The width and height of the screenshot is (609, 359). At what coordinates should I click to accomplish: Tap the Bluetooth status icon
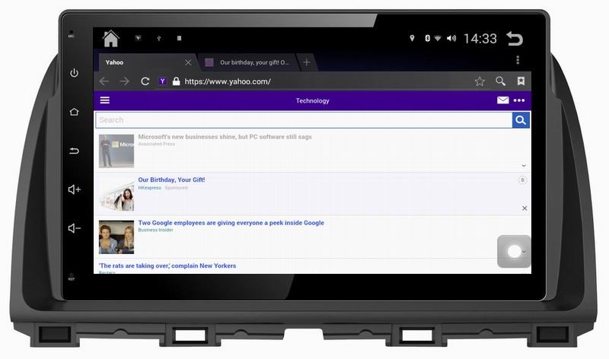(x=427, y=38)
